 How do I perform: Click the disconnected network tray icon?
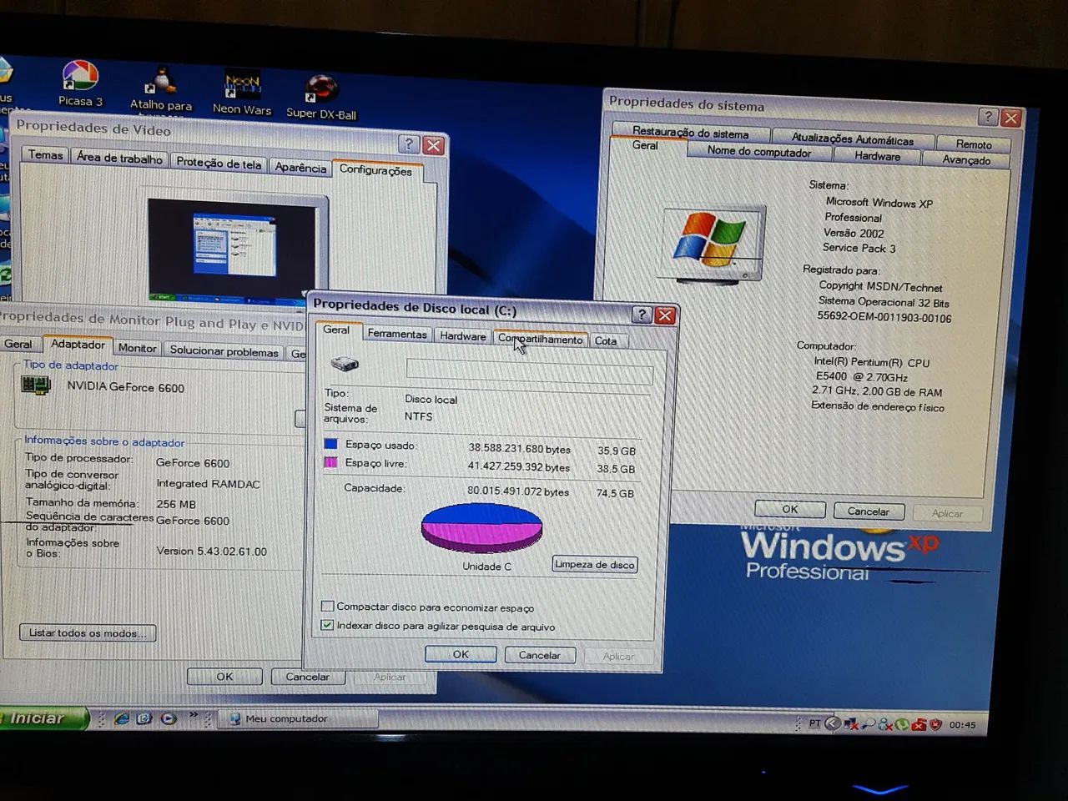pos(851,724)
